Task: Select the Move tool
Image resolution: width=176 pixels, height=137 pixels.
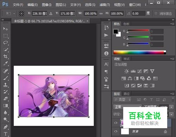Action: 5,29
